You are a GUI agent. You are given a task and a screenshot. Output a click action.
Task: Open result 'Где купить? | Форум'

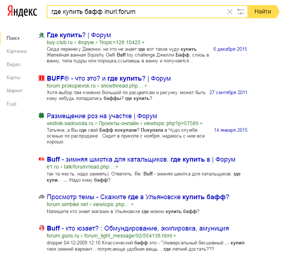pyautogui.click(x=79, y=35)
